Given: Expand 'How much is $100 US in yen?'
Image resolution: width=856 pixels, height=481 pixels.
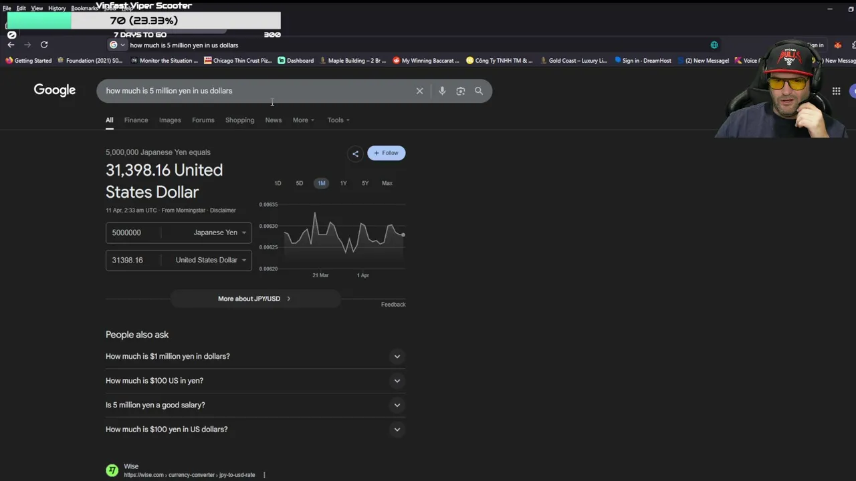Looking at the screenshot, I should point(255,381).
